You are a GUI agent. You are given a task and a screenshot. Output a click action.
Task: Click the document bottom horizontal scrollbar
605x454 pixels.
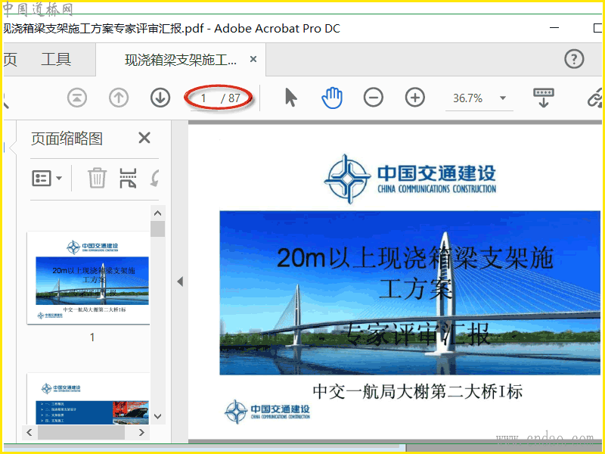tap(204, 447)
